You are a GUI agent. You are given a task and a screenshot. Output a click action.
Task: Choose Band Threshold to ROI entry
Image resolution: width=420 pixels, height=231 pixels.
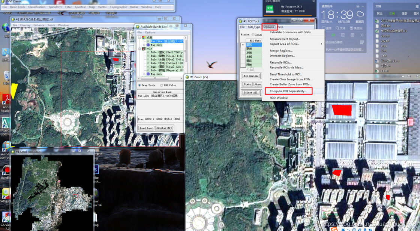pos(286,74)
